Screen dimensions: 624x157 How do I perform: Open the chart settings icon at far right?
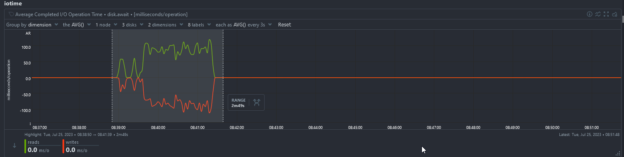pos(614,14)
